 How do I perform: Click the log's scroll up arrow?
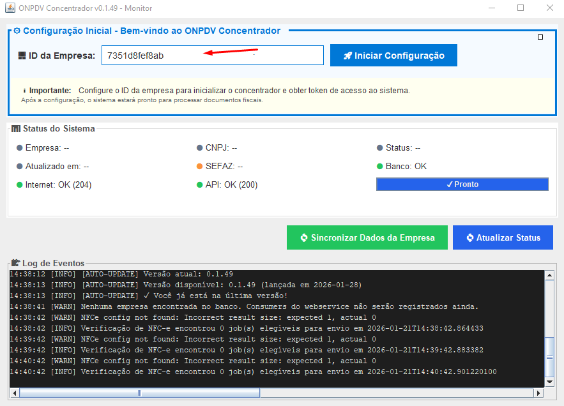pyautogui.click(x=549, y=276)
